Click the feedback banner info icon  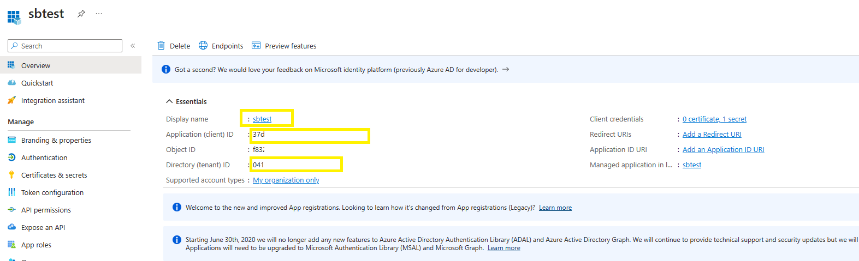(166, 69)
